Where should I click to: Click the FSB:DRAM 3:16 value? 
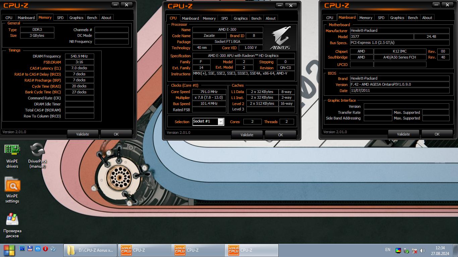(x=79, y=62)
